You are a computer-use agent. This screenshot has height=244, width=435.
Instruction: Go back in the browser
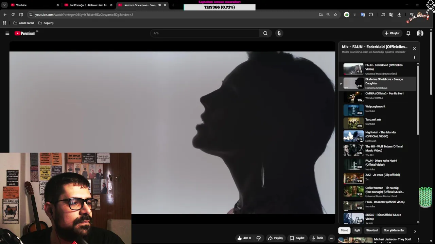[x=5, y=15]
